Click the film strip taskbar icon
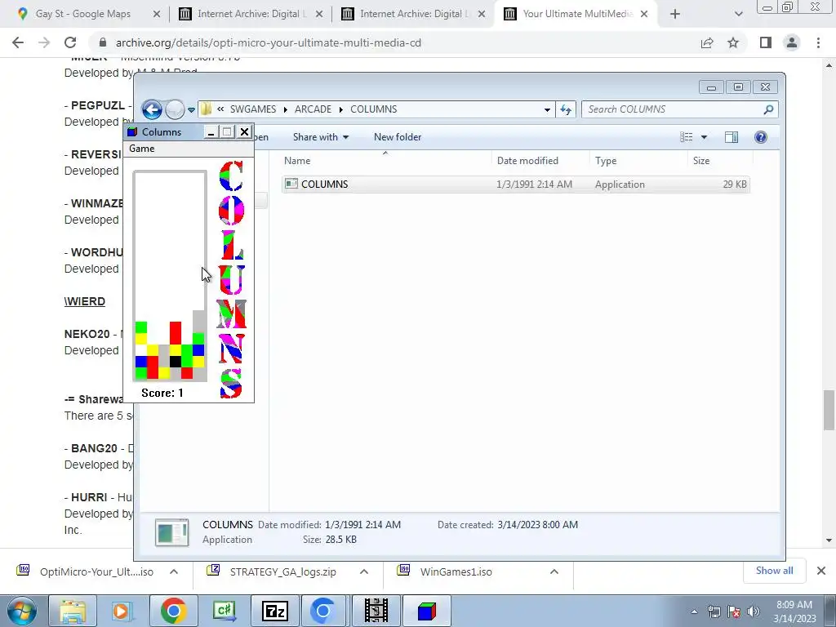 click(376, 611)
